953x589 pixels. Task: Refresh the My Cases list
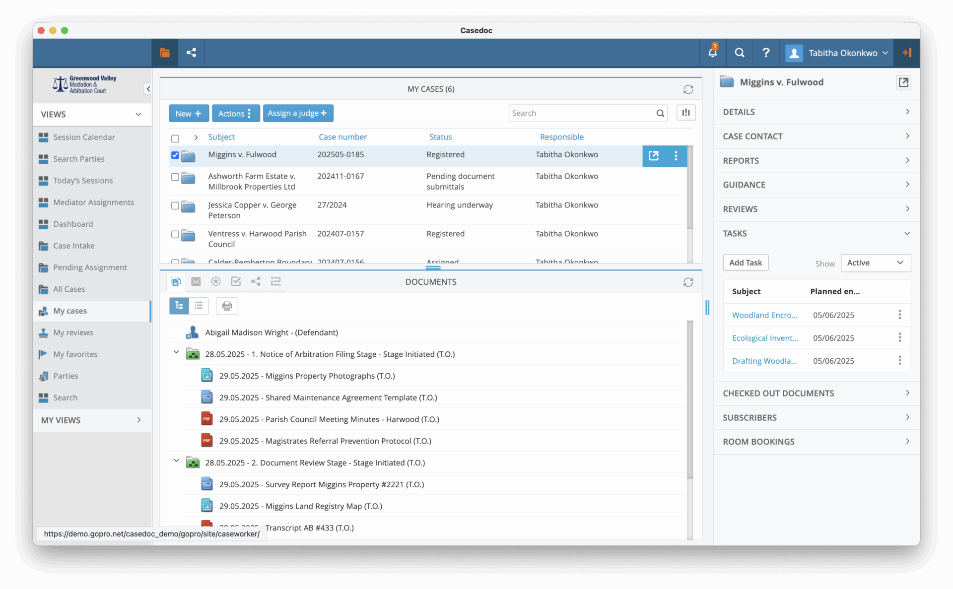pyautogui.click(x=688, y=89)
